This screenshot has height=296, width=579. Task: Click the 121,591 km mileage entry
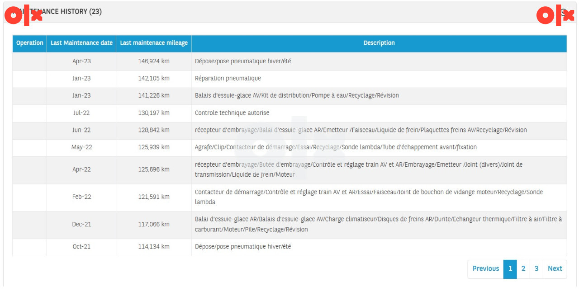[154, 197]
